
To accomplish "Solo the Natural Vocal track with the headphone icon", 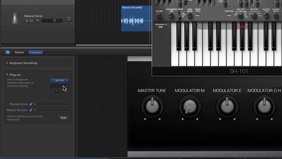I will (x=31, y=21).
